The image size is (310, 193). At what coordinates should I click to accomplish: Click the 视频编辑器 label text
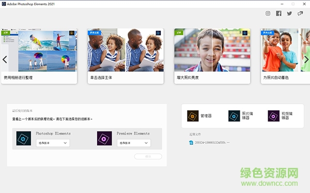pos(287,116)
